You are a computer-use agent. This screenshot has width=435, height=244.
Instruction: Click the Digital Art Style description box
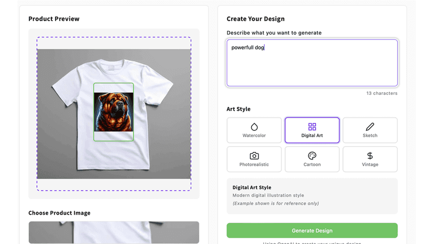coord(312,196)
